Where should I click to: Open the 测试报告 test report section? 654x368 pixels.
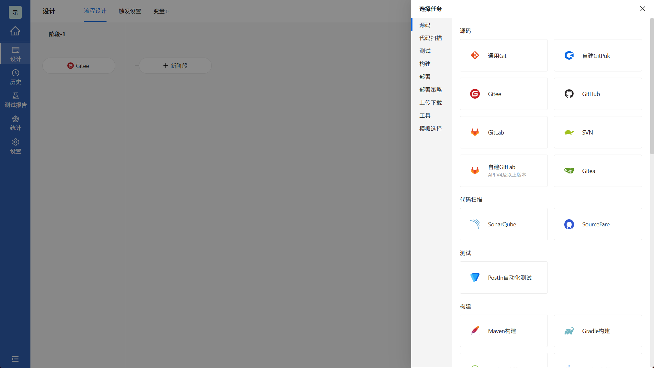pos(15,100)
